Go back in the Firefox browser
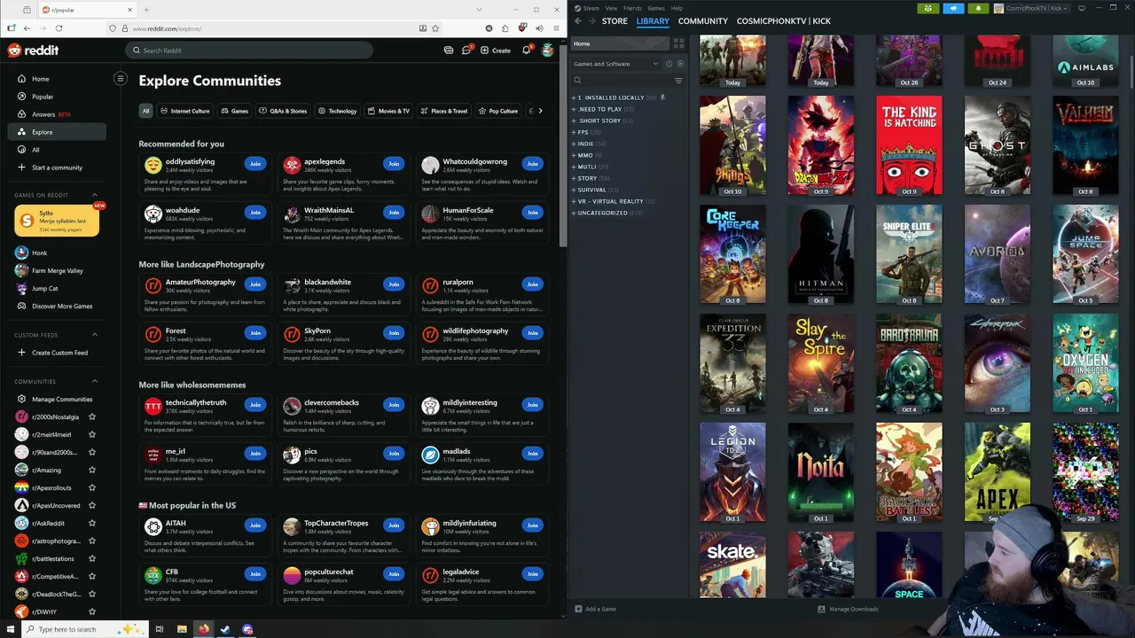 [27, 28]
